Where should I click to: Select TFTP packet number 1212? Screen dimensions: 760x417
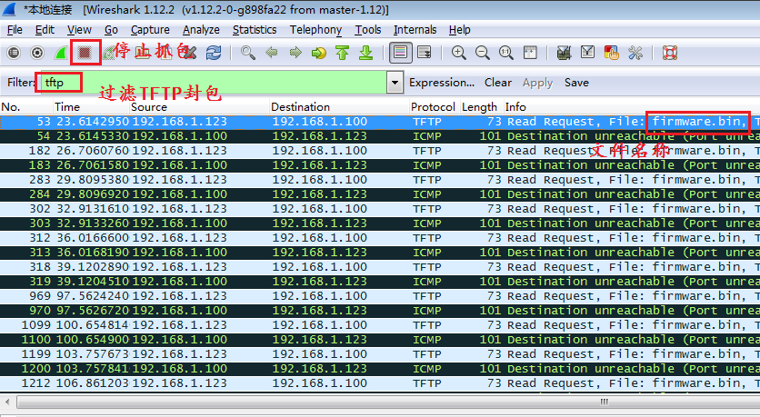tap(380, 383)
